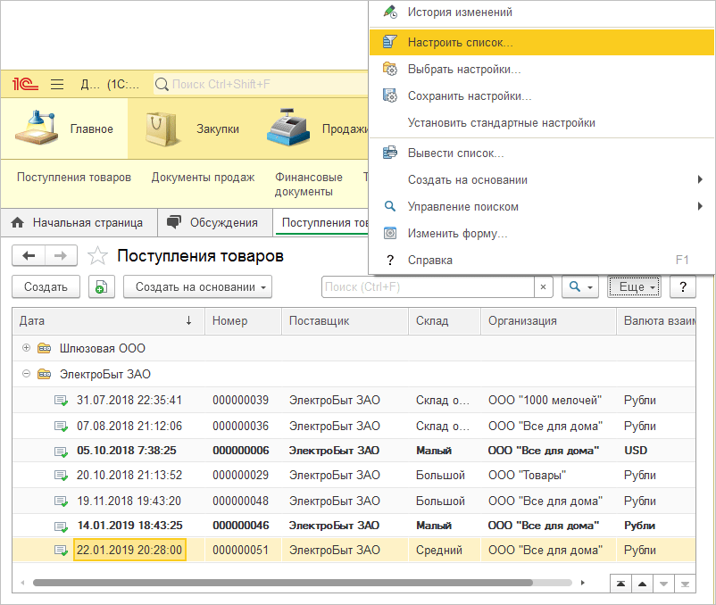The height and width of the screenshot is (605, 716).
Task: Click the Закупки shopping bag icon
Action: point(162,129)
